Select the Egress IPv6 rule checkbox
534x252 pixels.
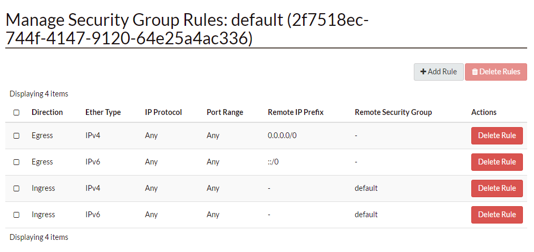[16, 162]
